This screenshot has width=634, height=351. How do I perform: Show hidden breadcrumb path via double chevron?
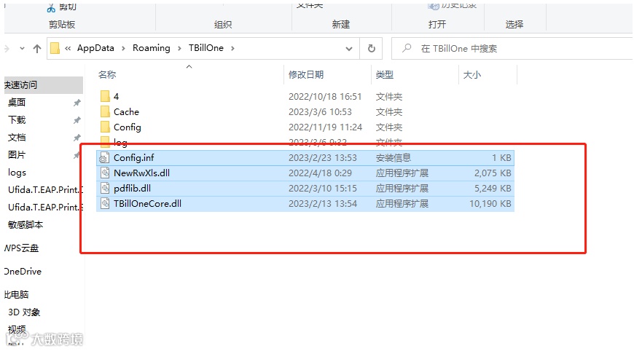pos(68,49)
